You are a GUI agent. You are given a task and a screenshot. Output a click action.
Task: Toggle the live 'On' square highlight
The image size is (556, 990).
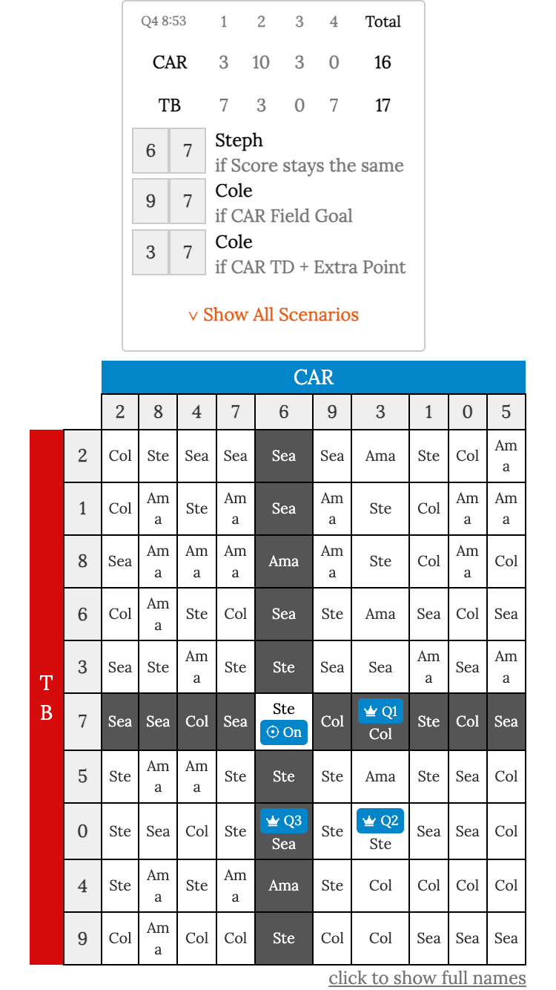click(284, 721)
